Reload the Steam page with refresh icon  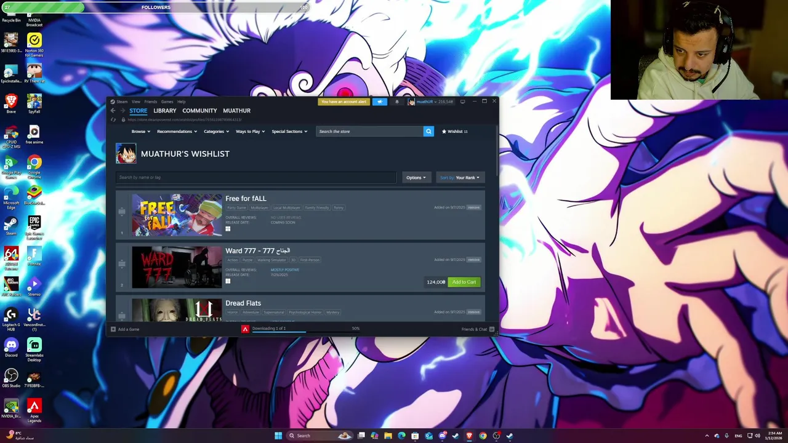click(x=113, y=119)
